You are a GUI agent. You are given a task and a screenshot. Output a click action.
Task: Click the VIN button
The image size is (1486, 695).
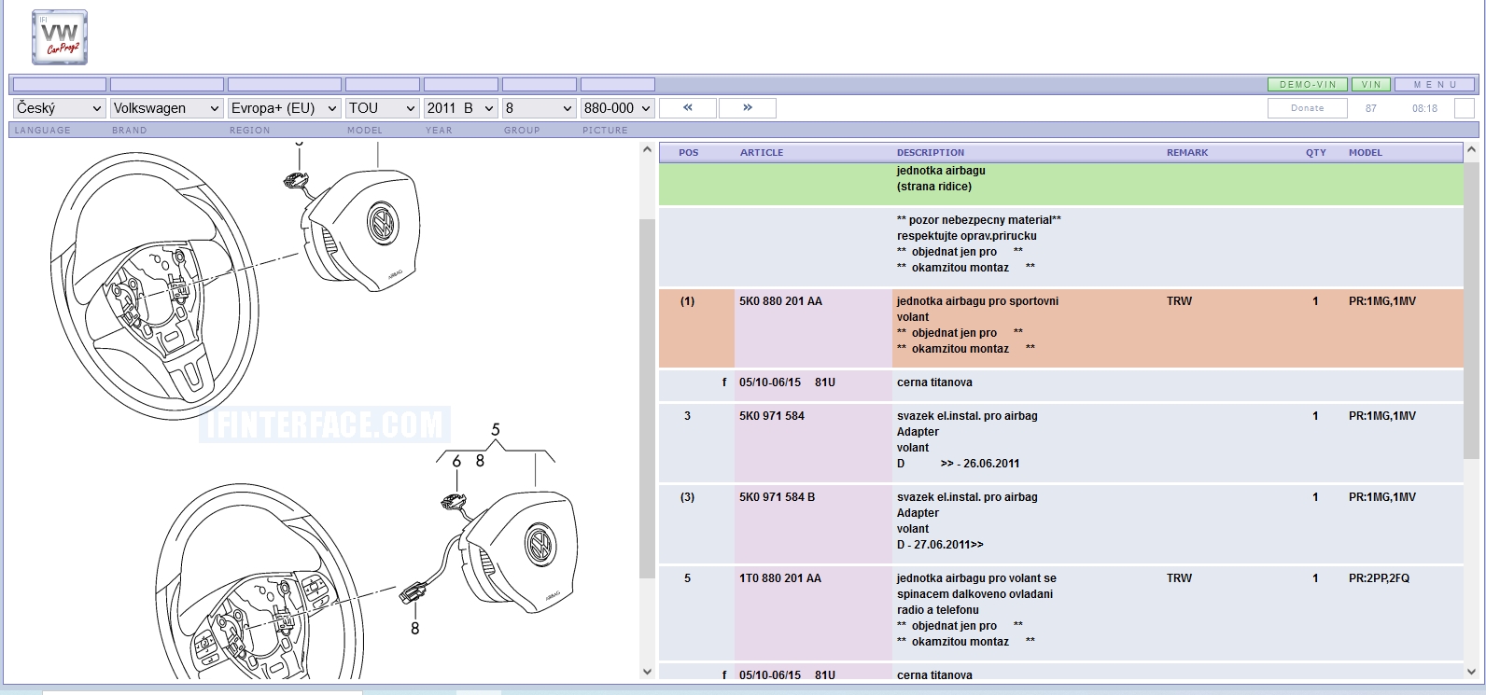point(1371,84)
